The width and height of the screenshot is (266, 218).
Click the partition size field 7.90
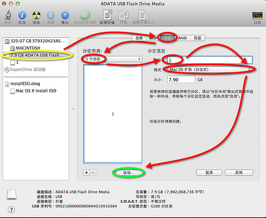(x=181, y=80)
